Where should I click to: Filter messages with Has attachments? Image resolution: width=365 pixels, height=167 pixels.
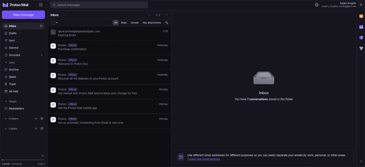click(152, 23)
